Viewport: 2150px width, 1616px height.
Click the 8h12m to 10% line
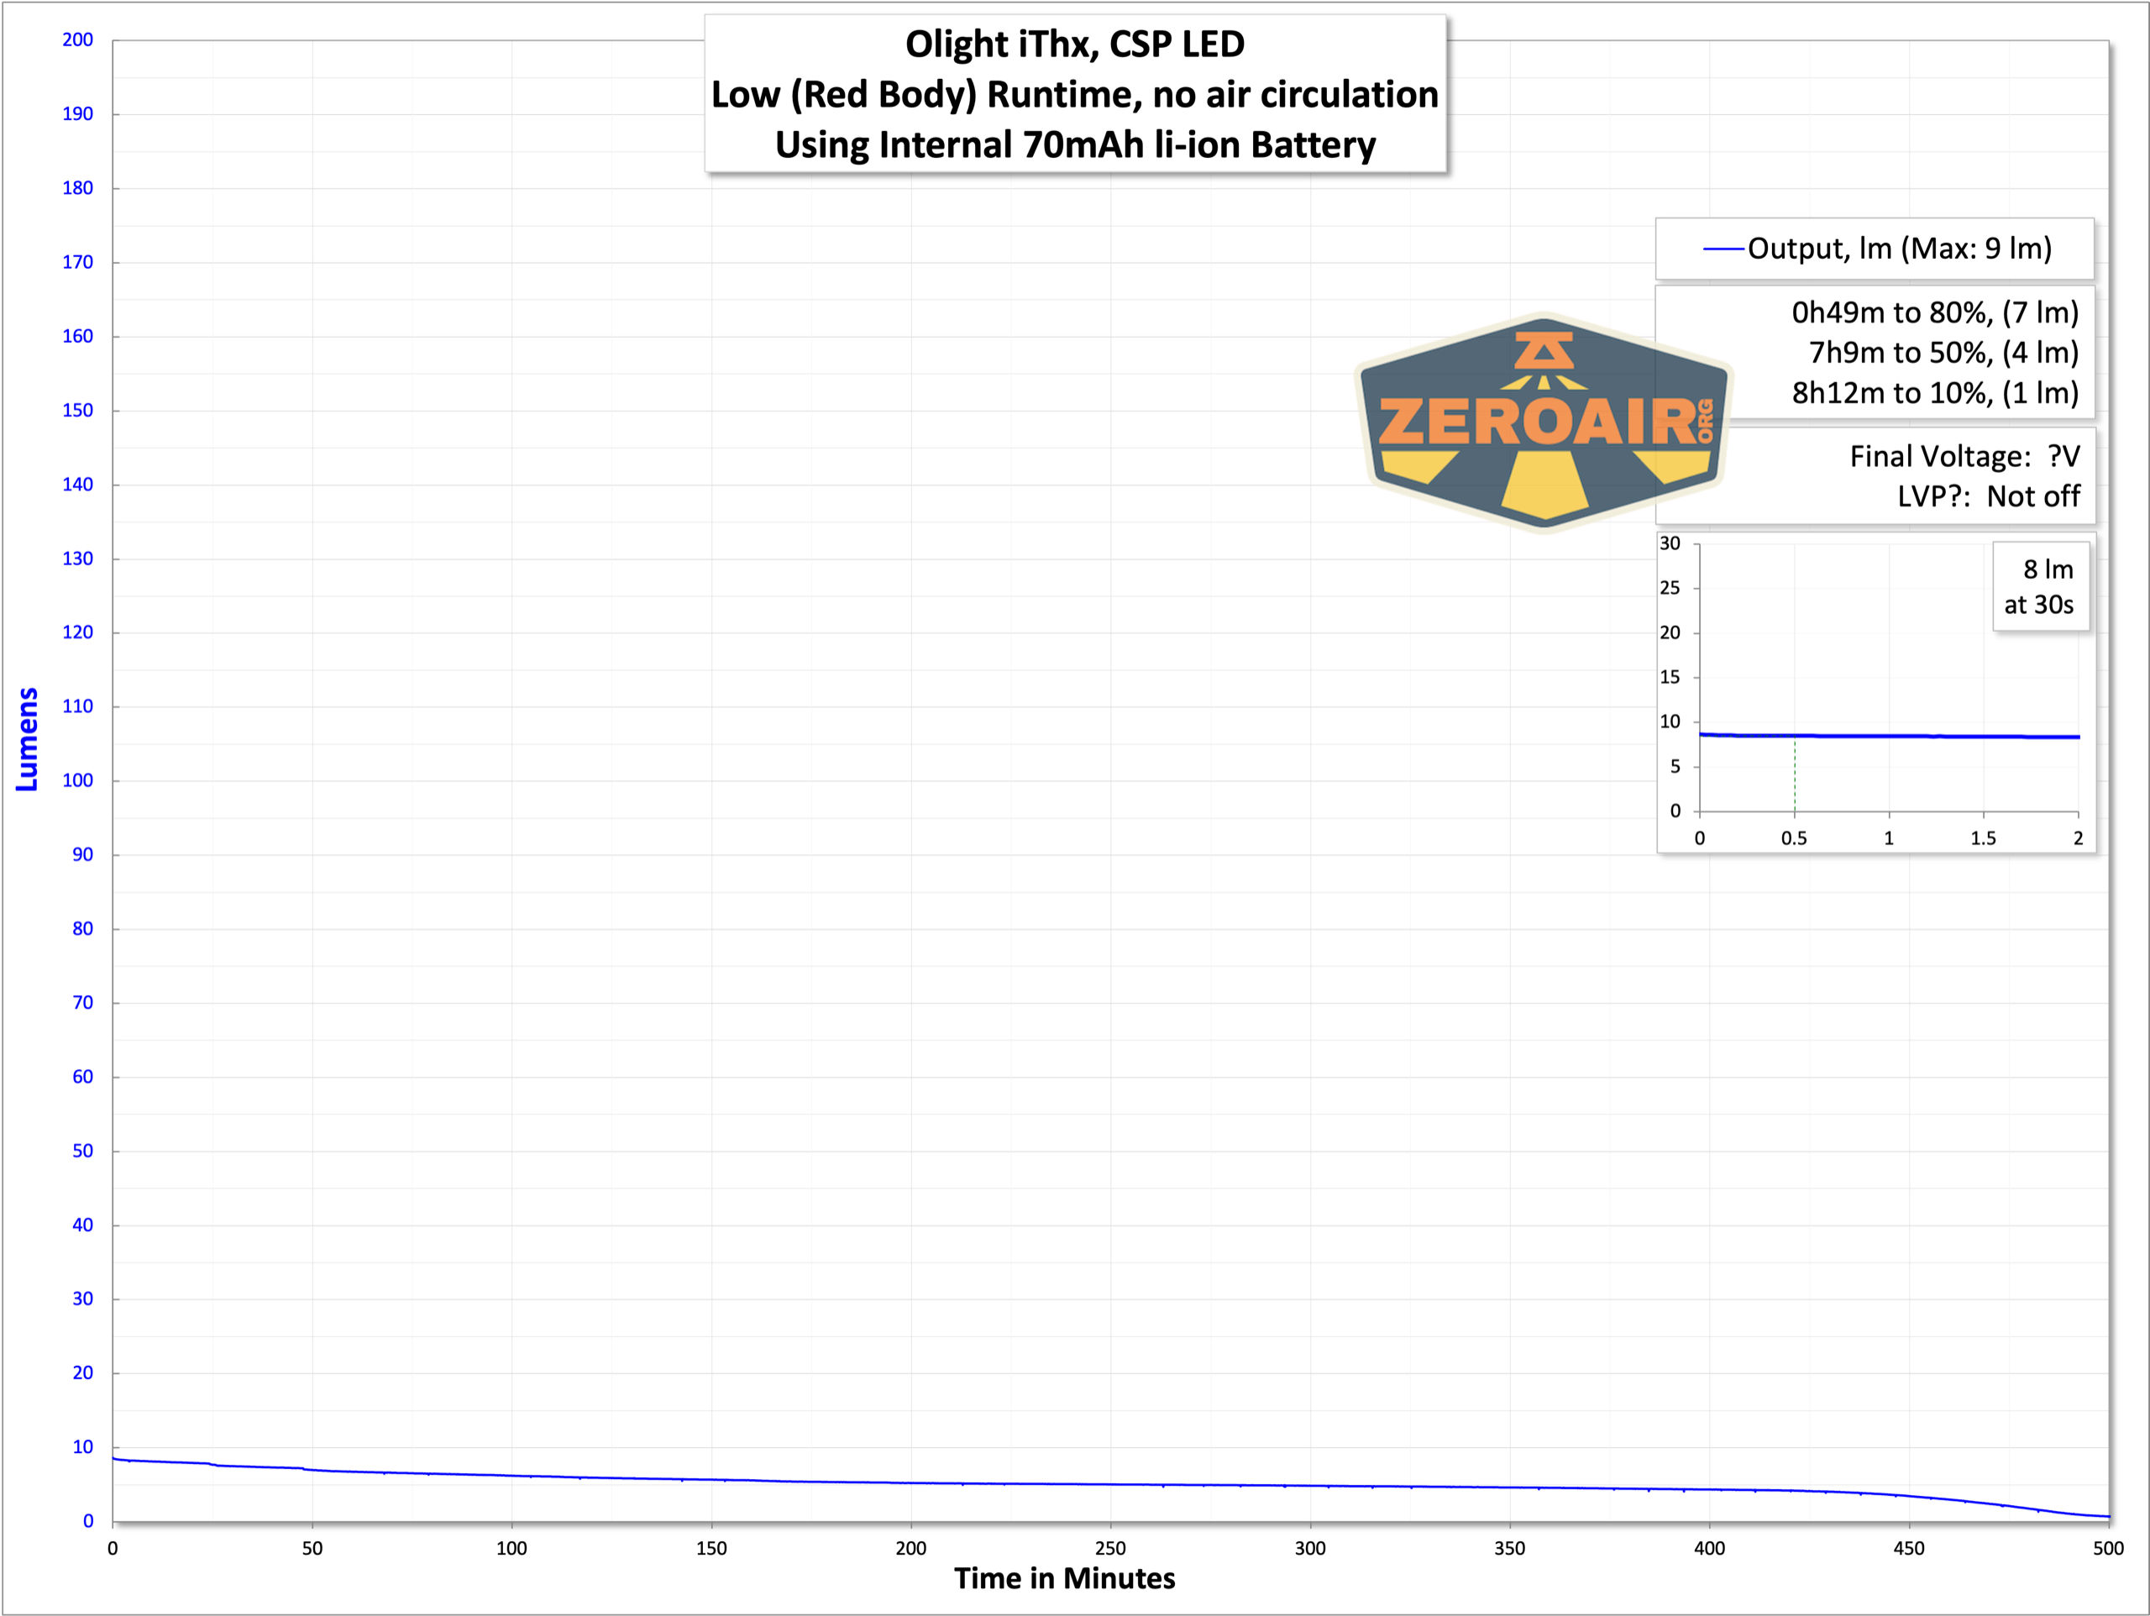(x=1934, y=393)
